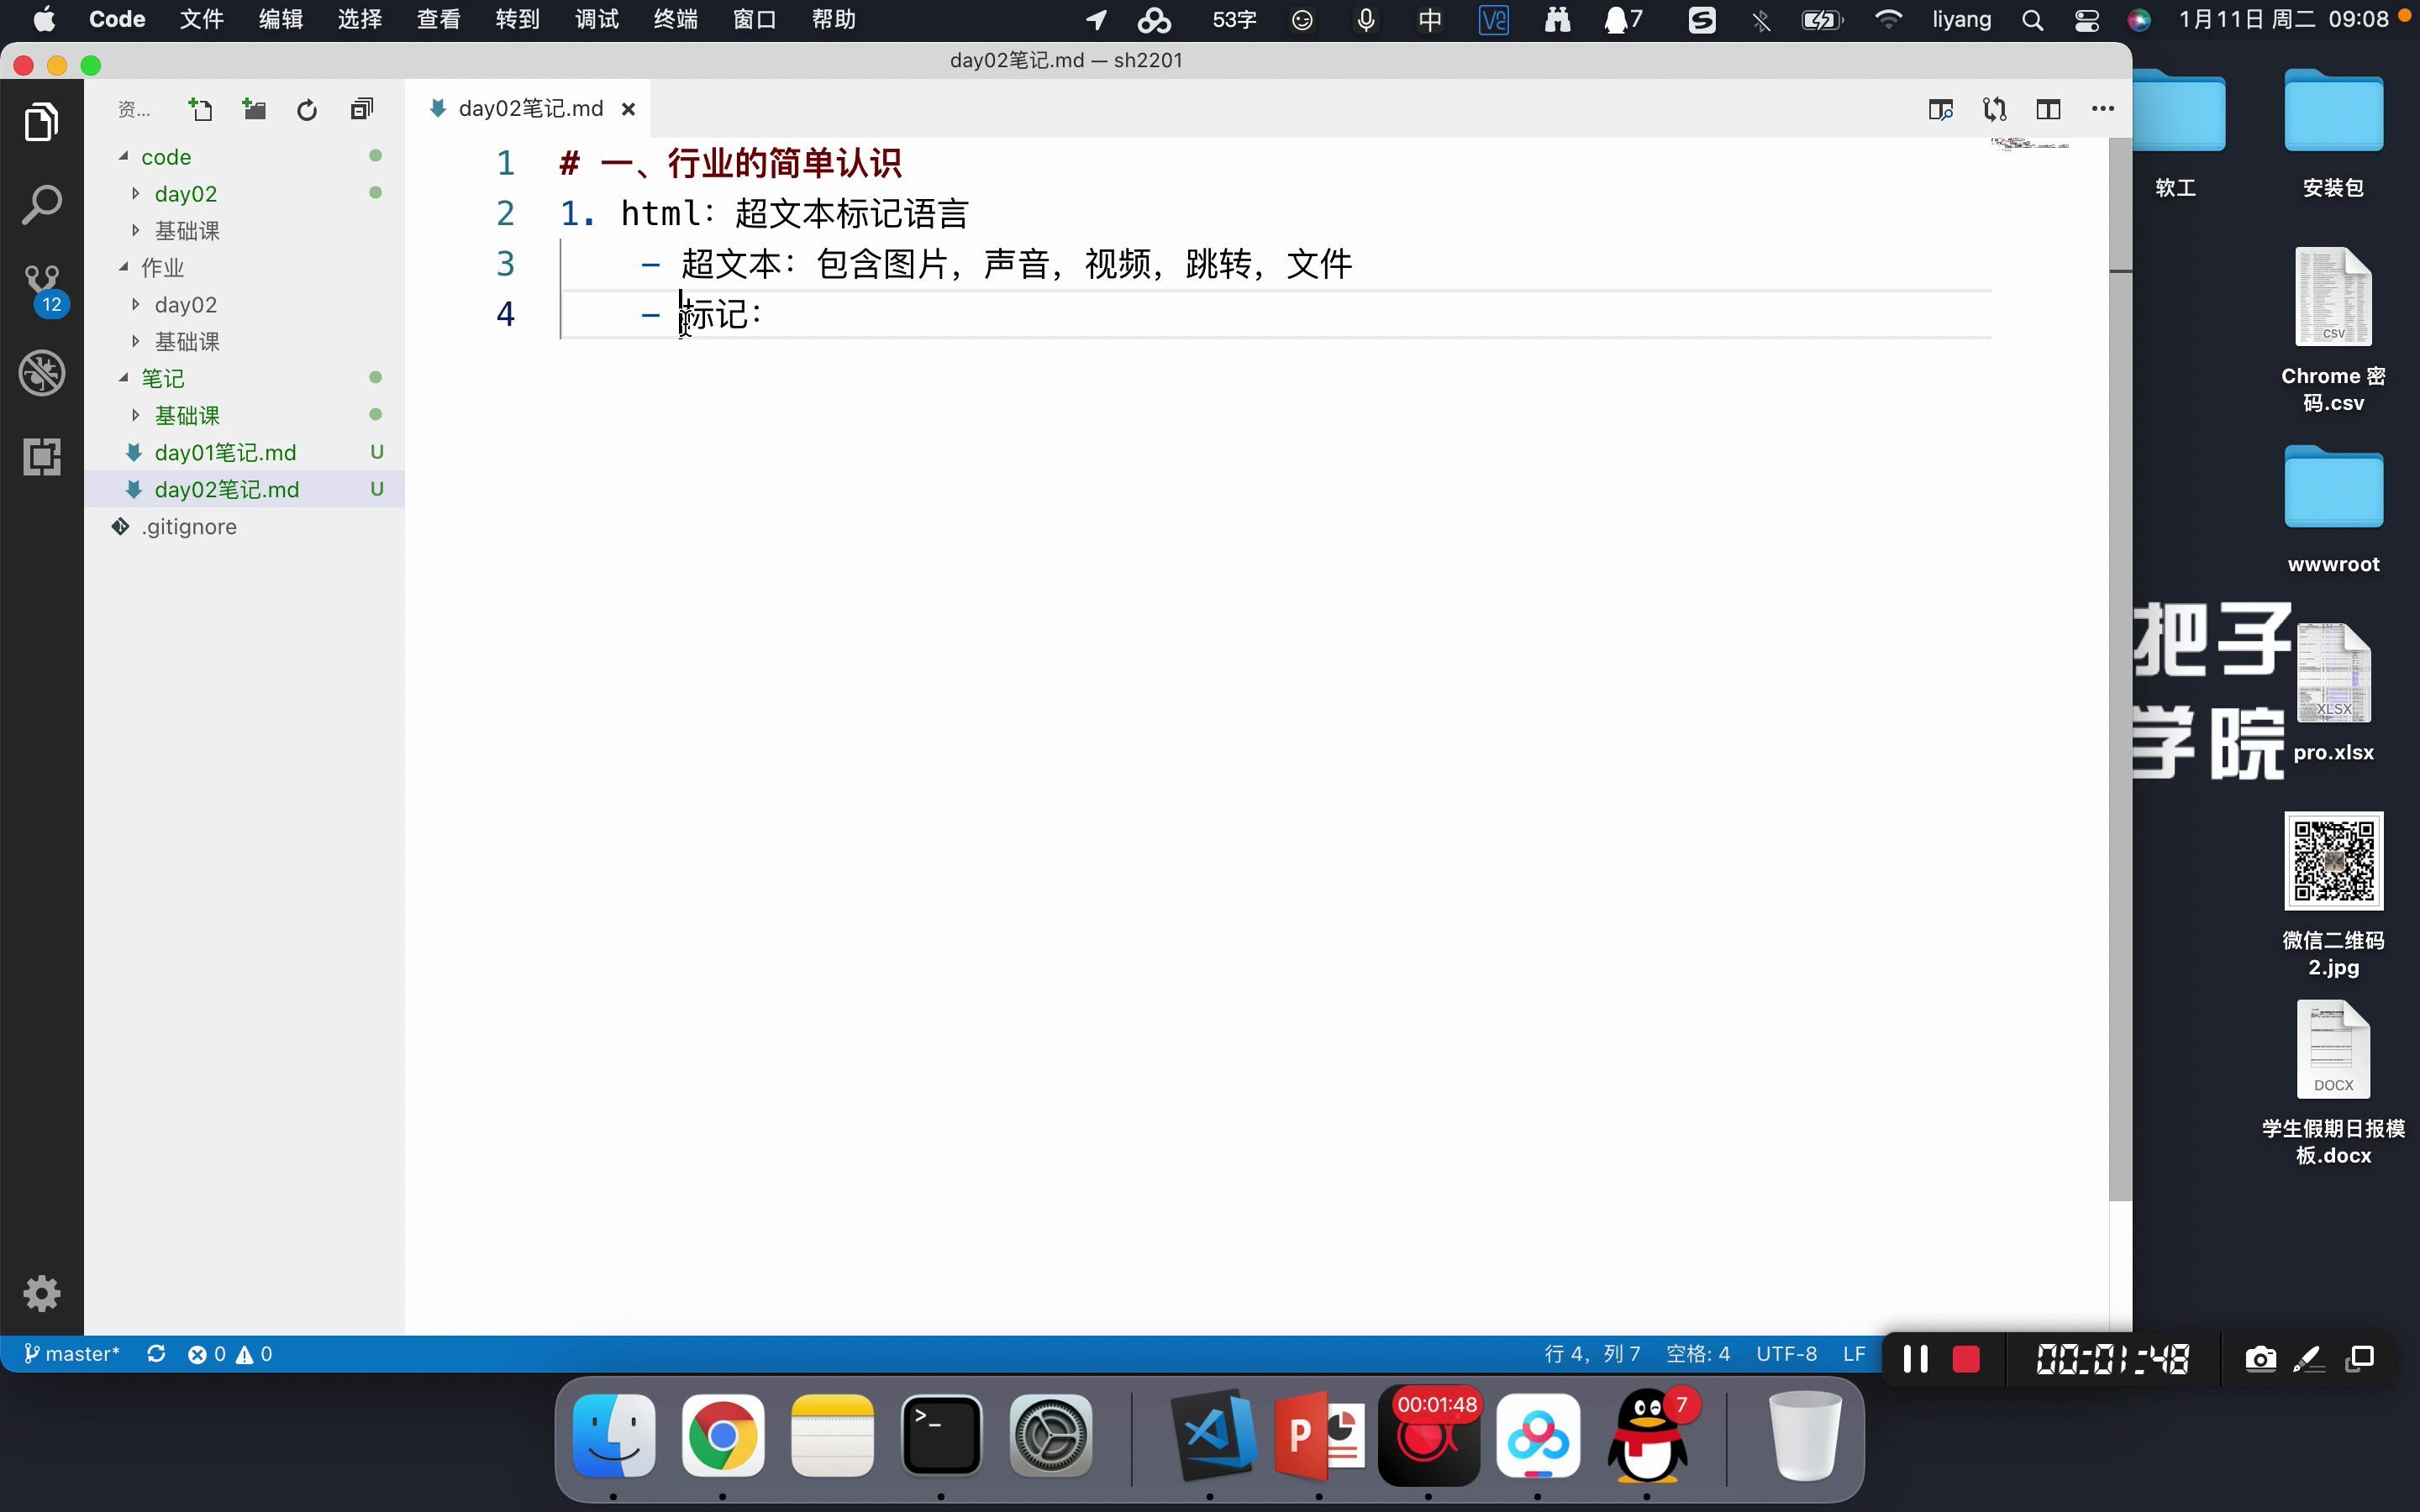Toggle input method via the 中 menu icon
This screenshot has height=1512, width=2420.
point(1430,19)
